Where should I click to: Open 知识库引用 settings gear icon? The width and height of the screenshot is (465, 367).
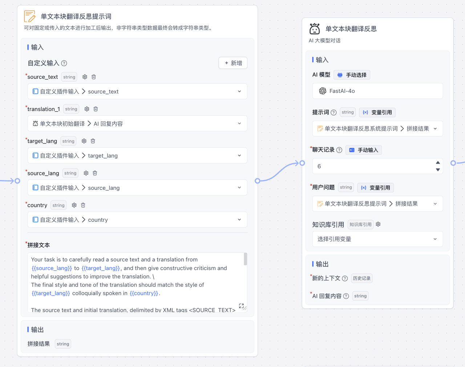(378, 224)
